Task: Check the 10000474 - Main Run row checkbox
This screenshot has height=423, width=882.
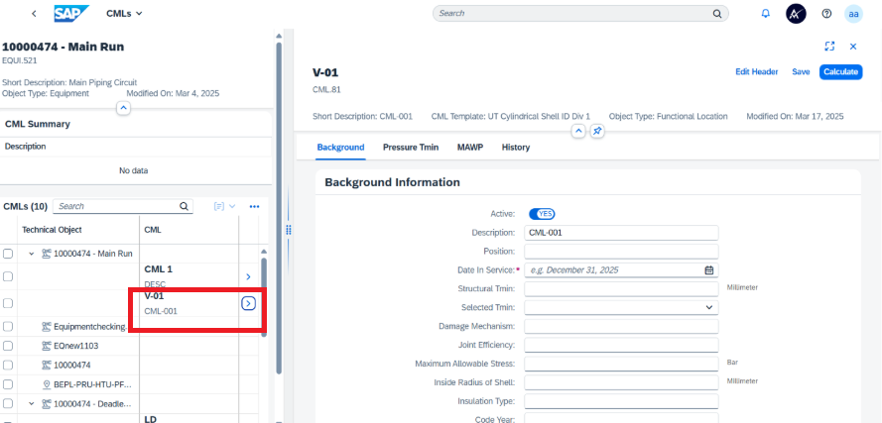Action: tap(8, 254)
